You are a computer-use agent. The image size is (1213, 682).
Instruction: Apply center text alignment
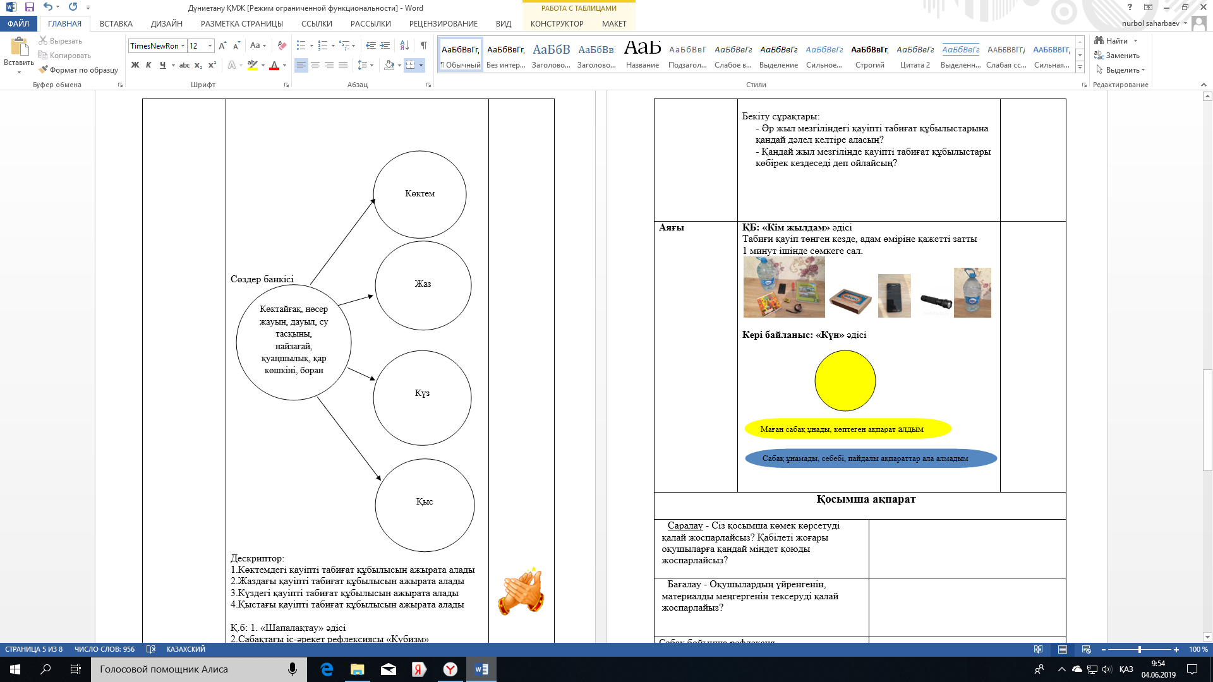click(x=315, y=65)
